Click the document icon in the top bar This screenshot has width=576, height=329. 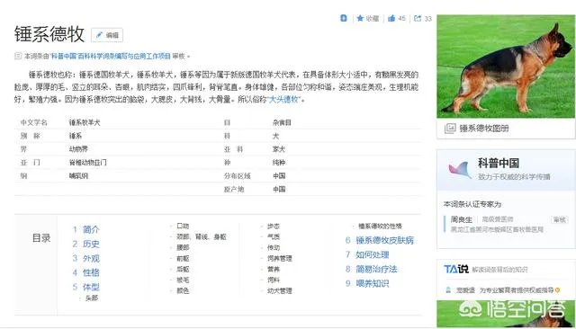344,18
